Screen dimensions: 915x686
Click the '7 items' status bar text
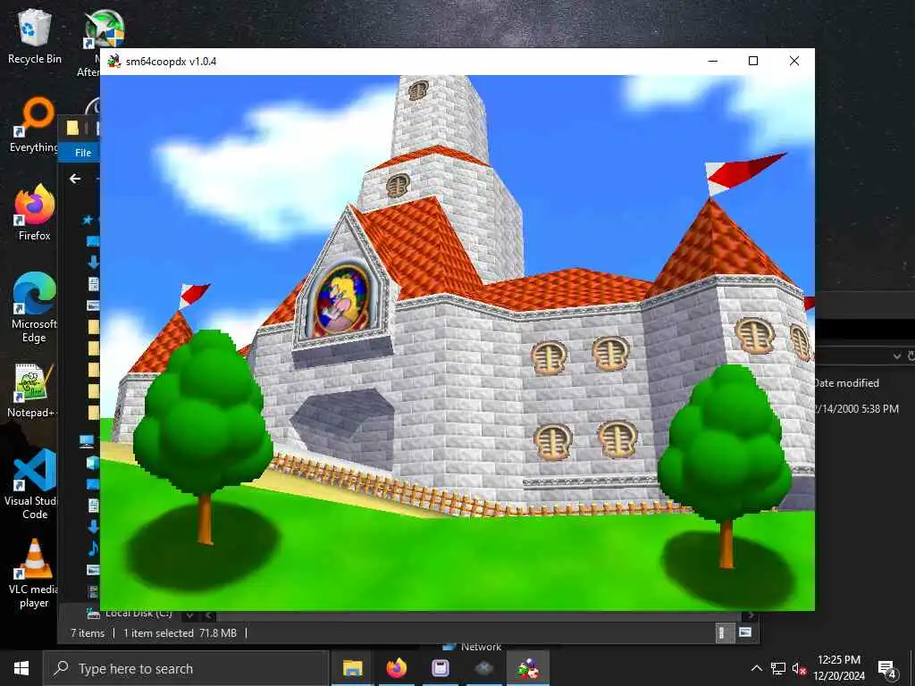point(88,633)
